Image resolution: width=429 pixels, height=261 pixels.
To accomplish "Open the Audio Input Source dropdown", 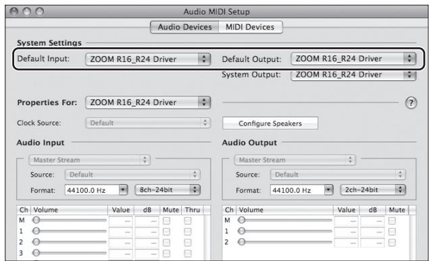I will (x=132, y=175).
